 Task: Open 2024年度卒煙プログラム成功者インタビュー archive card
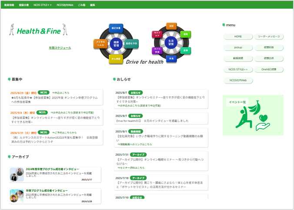point(55,174)
